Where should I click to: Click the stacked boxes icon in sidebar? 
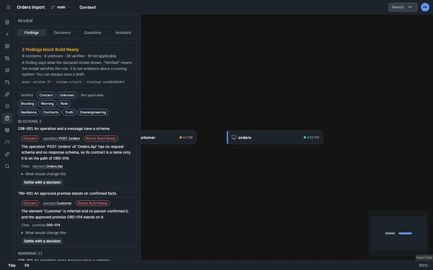pos(7,130)
